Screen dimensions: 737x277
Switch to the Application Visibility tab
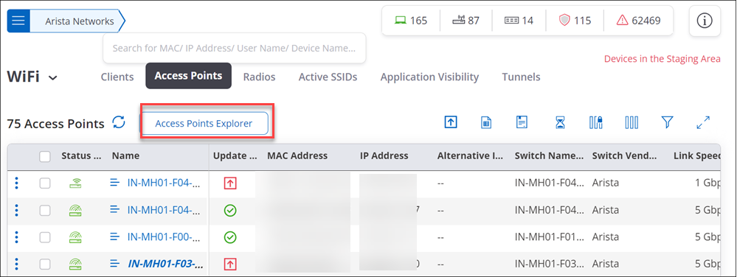tap(429, 77)
